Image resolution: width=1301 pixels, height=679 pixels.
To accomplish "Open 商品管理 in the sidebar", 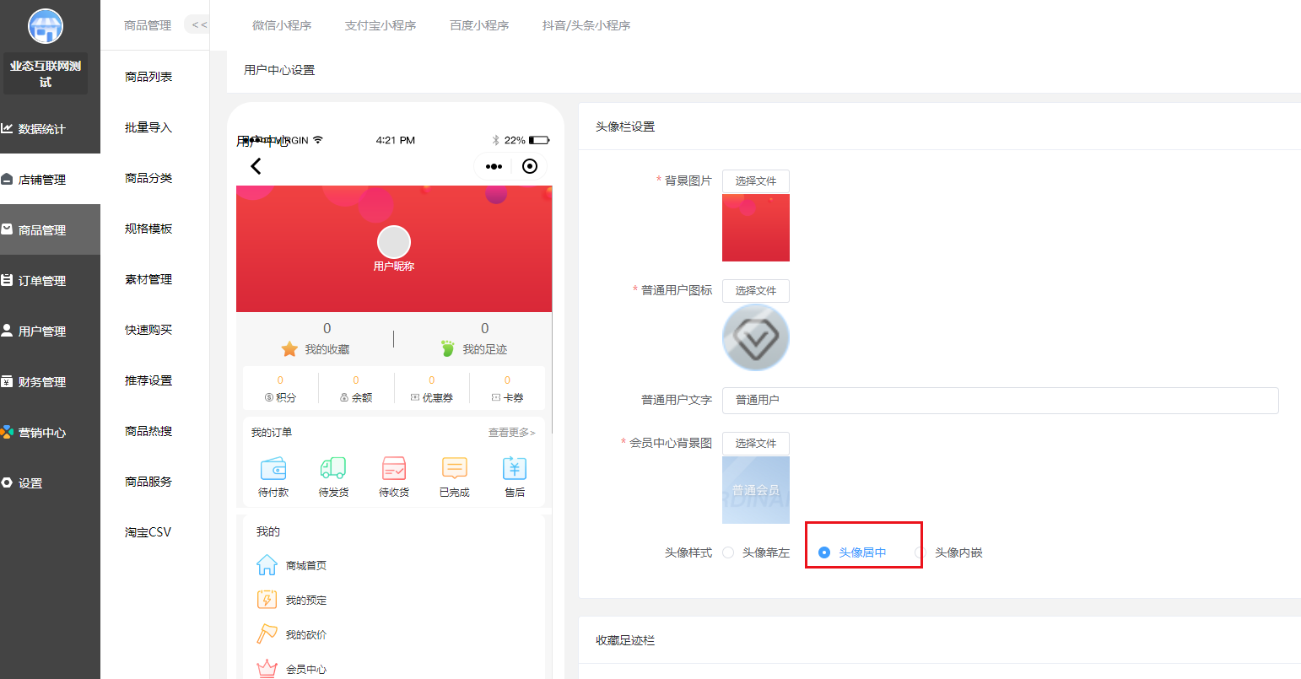I will 50,230.
